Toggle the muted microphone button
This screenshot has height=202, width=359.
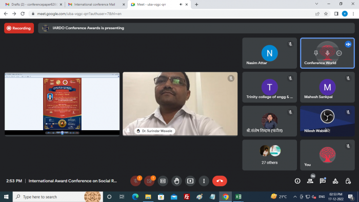tap(135, 181)
